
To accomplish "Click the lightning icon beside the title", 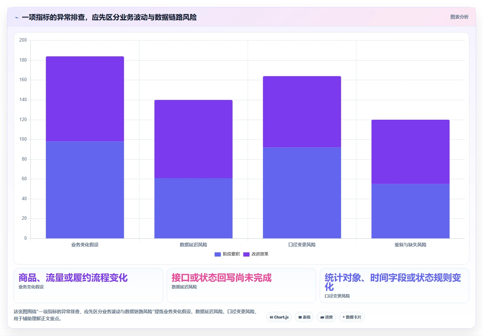I will point(16,17).
